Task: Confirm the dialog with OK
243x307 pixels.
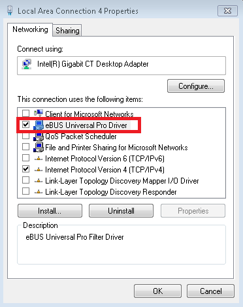Action: click(157, 291)
